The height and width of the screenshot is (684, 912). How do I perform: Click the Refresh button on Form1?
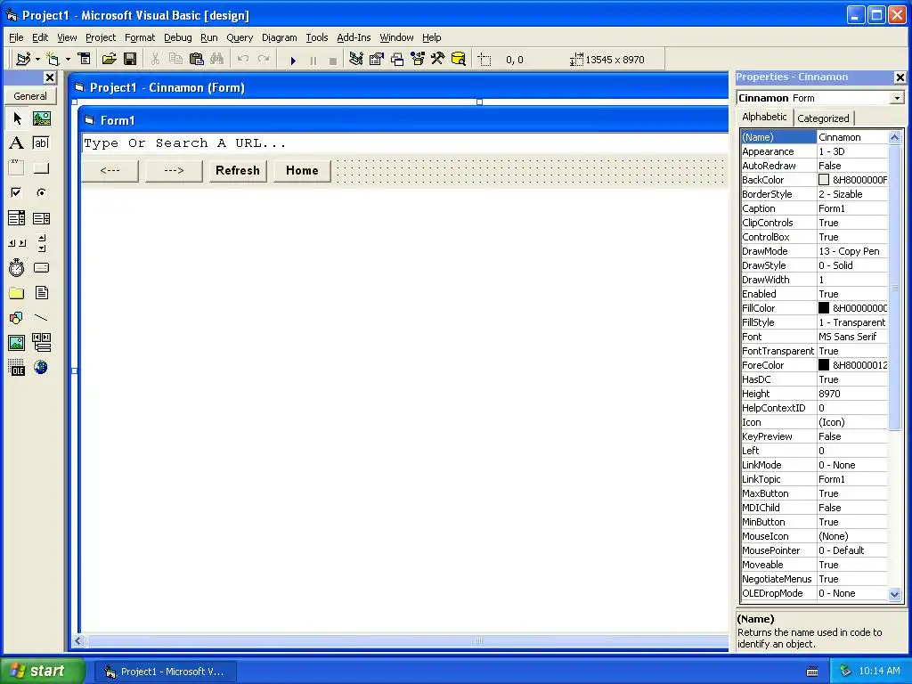click(x=238, y=170)
